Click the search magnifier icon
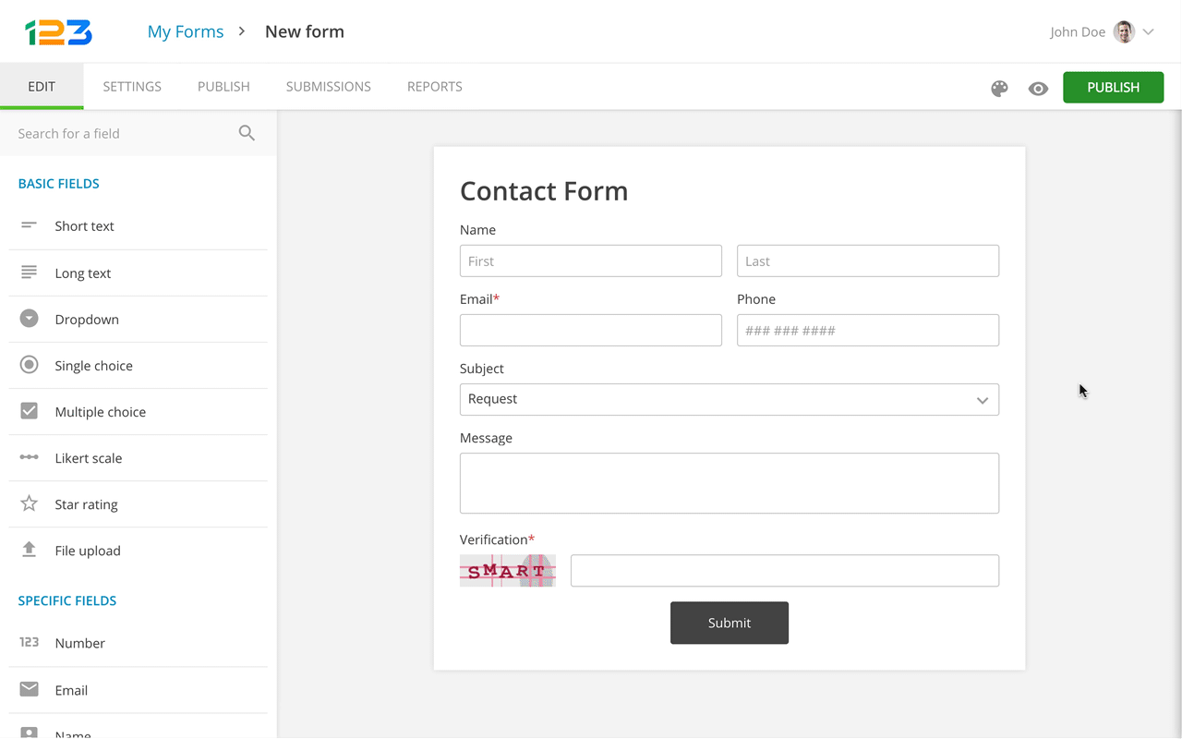Image resolution: width=1182 pixels, height=739 pixels. click(247, 133)
